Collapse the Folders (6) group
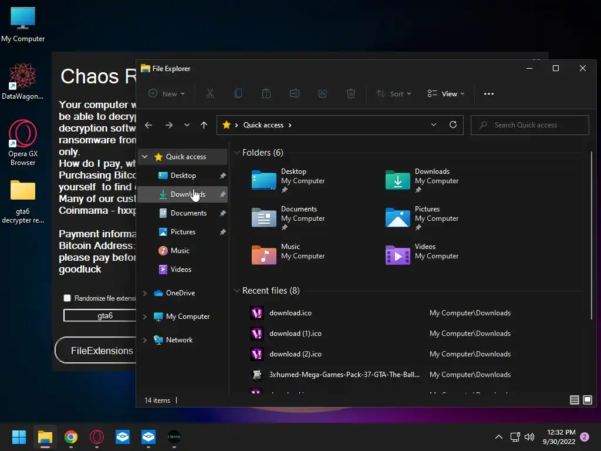 click(237, 153)
